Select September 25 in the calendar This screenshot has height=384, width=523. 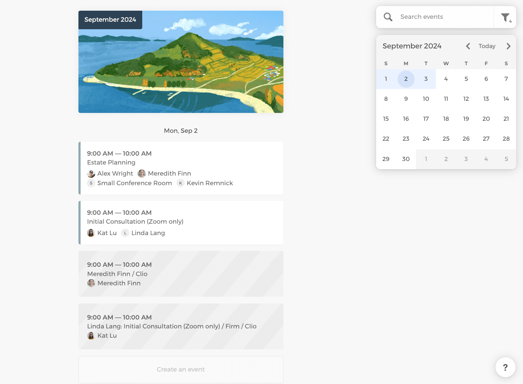point(446,139)
